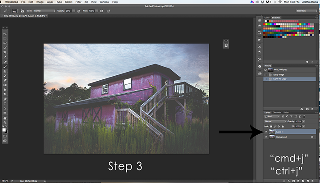Select the Clone Stamp tool
Screen dimensions: 320x183
[5, 71]
